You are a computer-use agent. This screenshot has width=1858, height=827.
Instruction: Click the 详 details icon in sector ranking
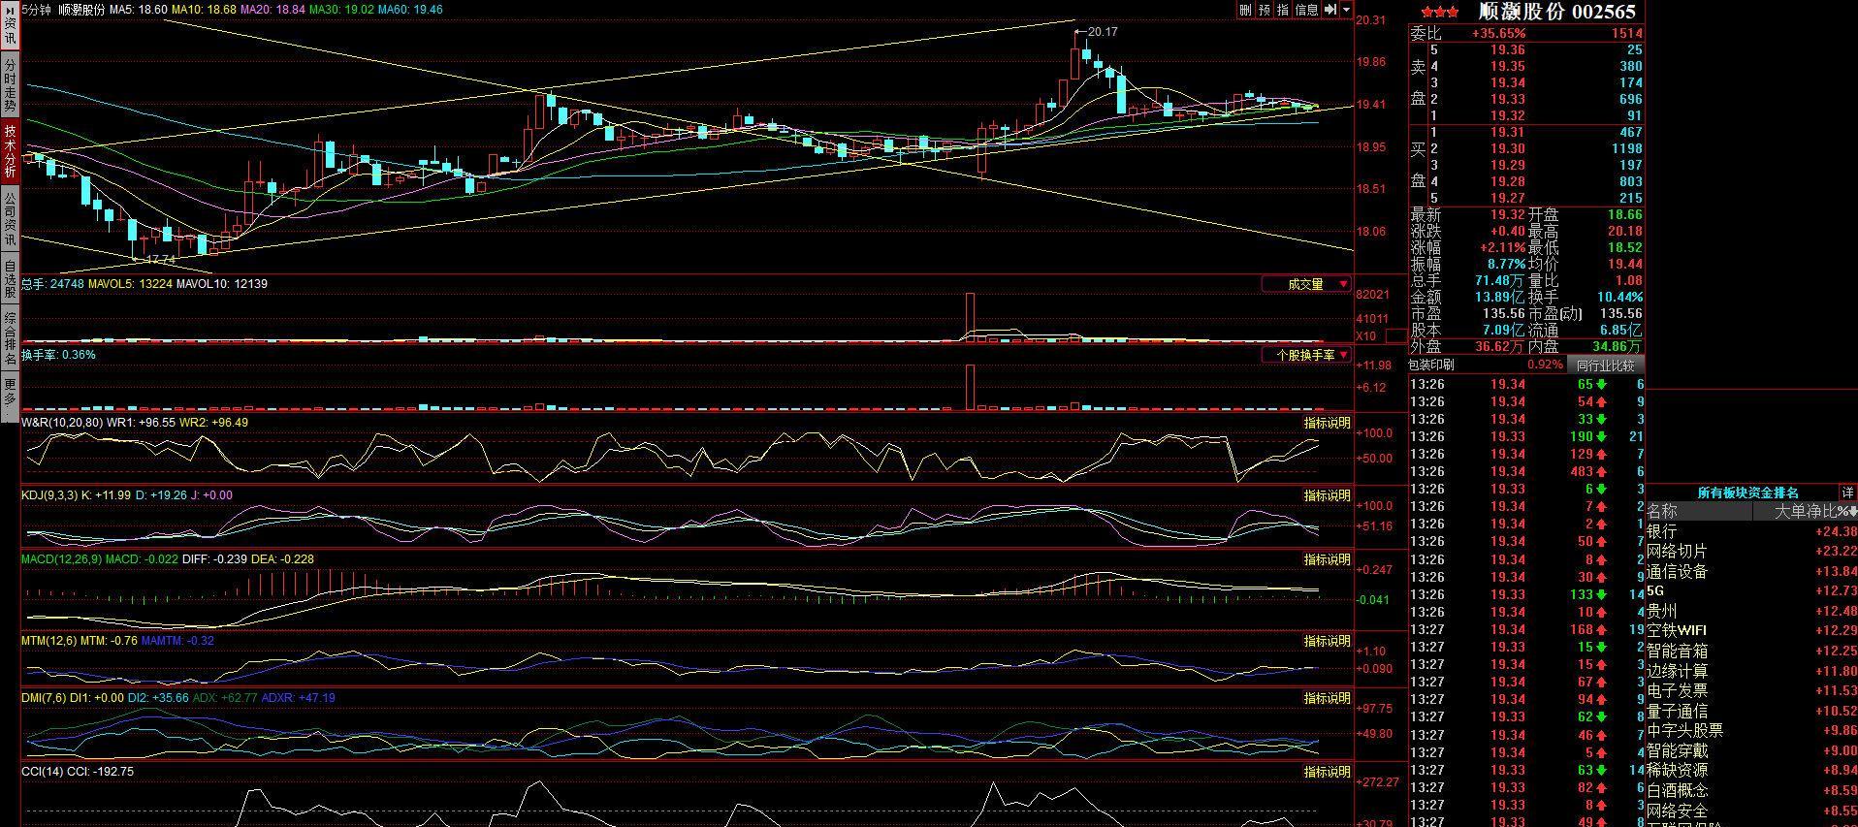(1848, 493)
